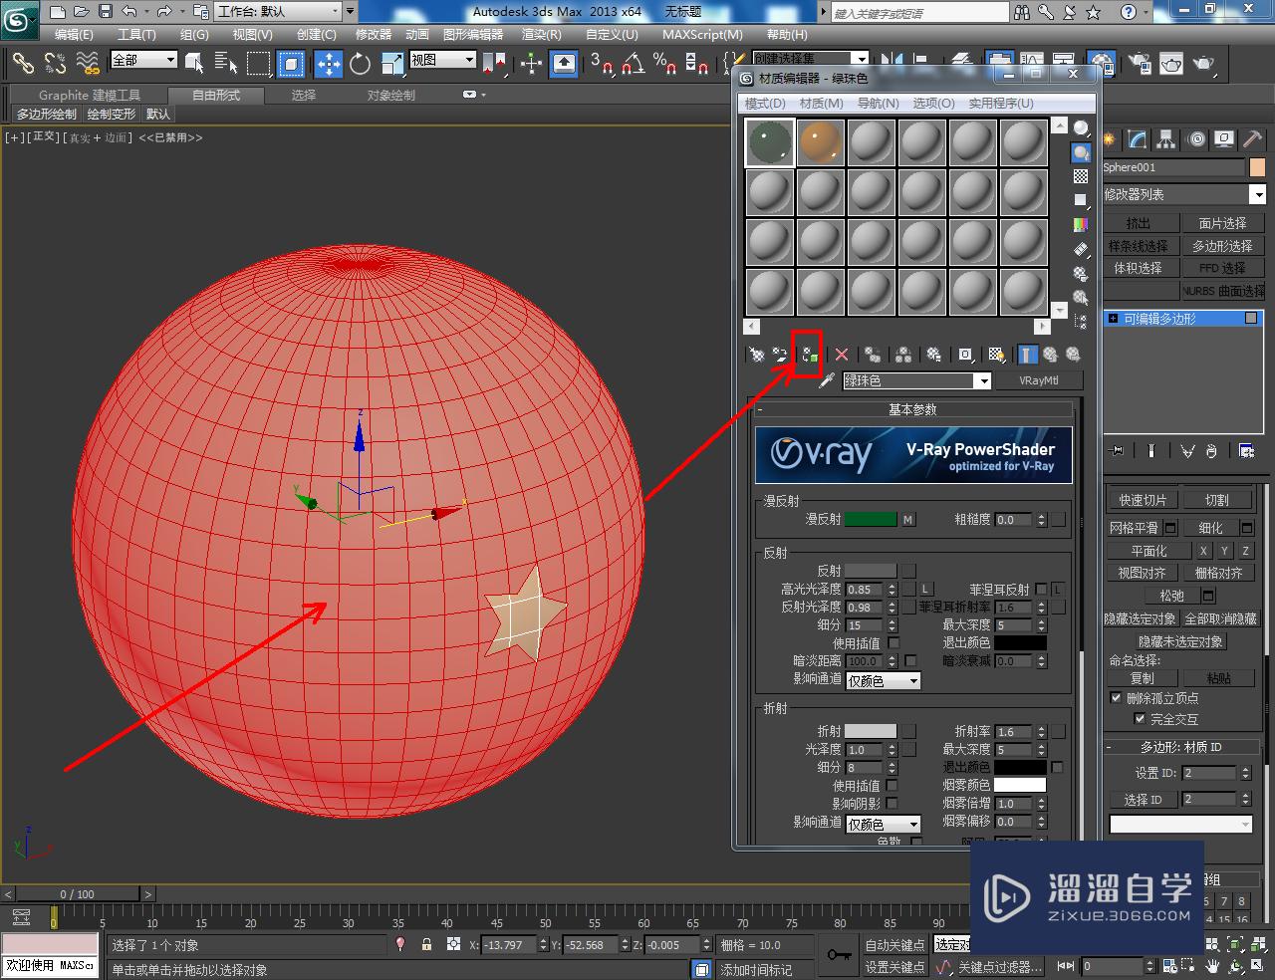Toggle Fresnel reflection (菲涅耳反射) checkbox

pos(1041,590)
